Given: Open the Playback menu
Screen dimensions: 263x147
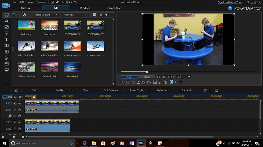Looking at the screenshot, I should 41,2.
